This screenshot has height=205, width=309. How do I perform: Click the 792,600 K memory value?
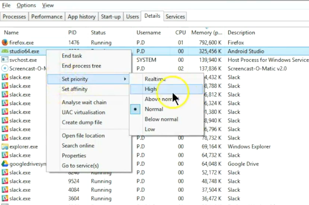point(210,43)
